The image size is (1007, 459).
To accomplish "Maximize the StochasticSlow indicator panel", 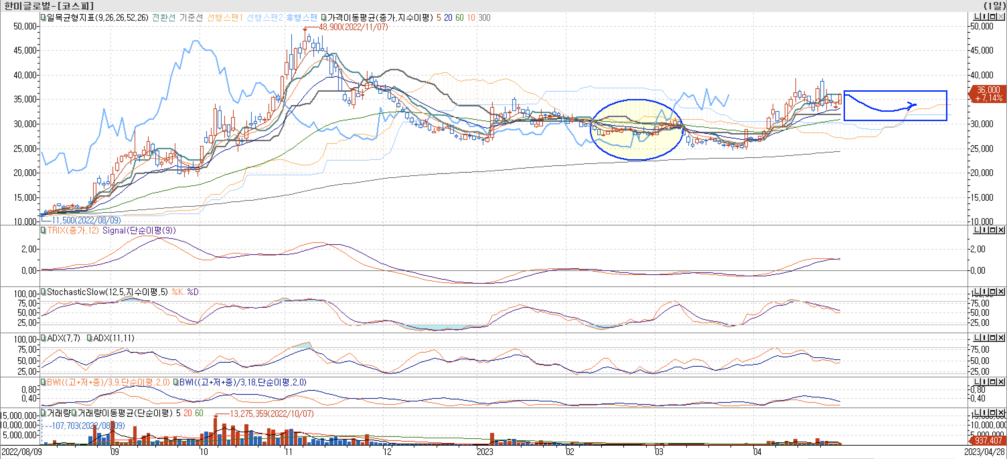I will 993,292.
